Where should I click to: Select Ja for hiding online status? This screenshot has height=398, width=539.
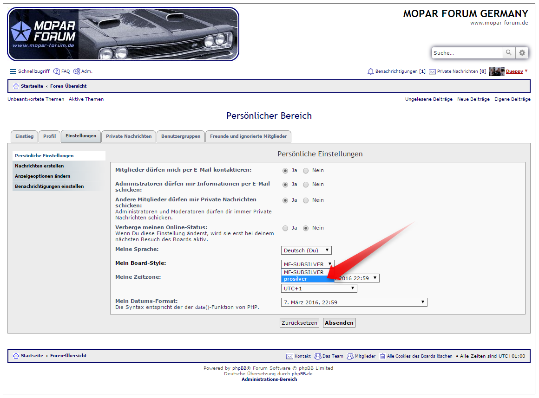point(286,228)
